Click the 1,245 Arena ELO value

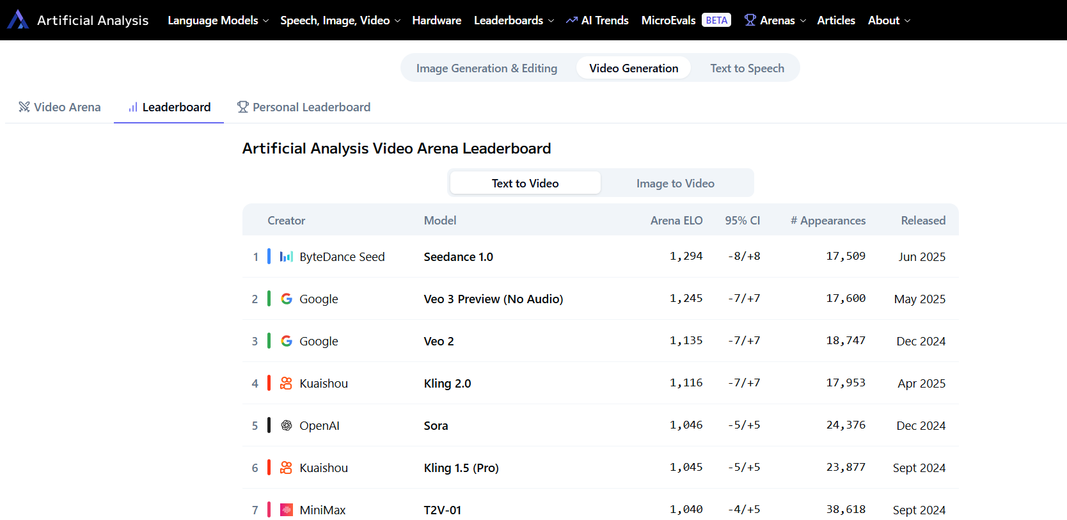[686, 299]
